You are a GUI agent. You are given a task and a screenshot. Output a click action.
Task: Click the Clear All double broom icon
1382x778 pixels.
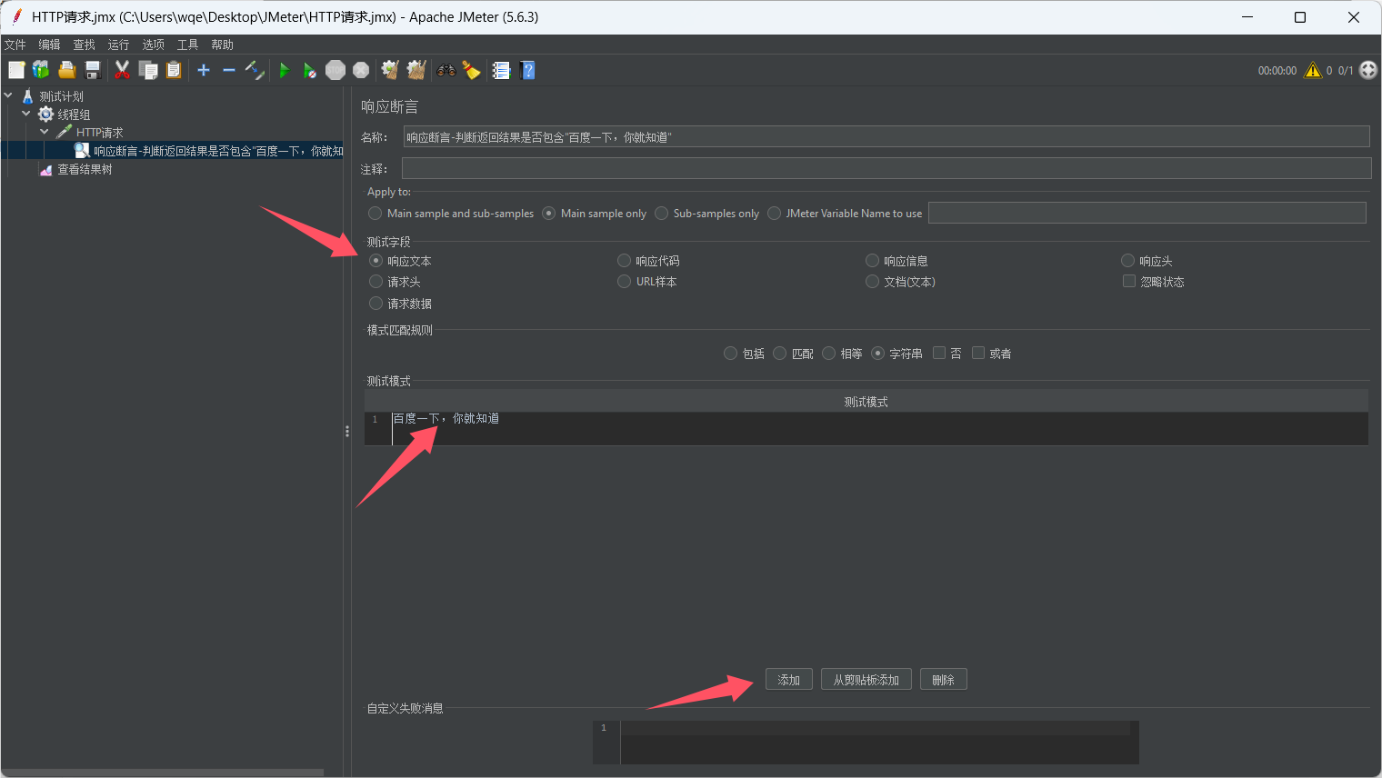click(416, 70)
